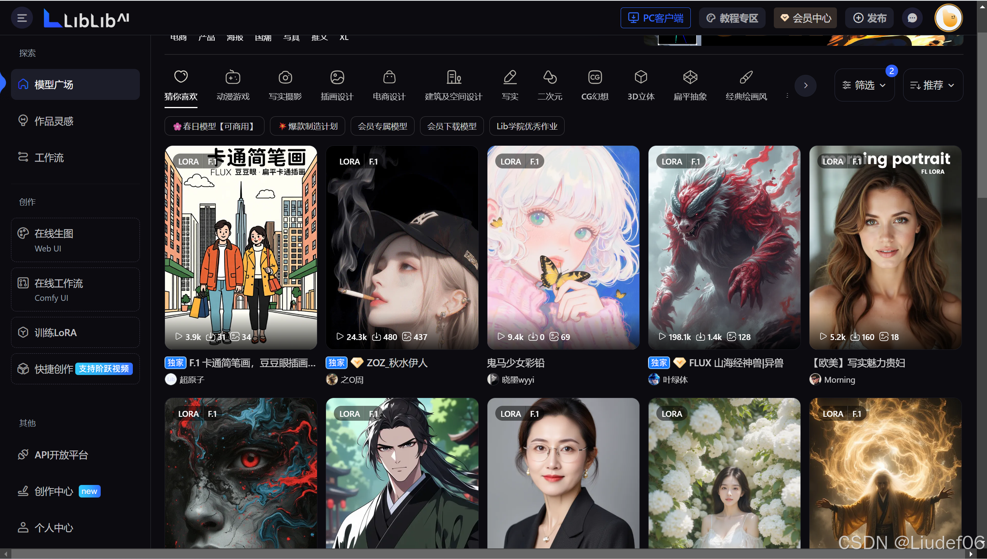
Task: Click the user profile avatar
Action: [x=948, y=18]
